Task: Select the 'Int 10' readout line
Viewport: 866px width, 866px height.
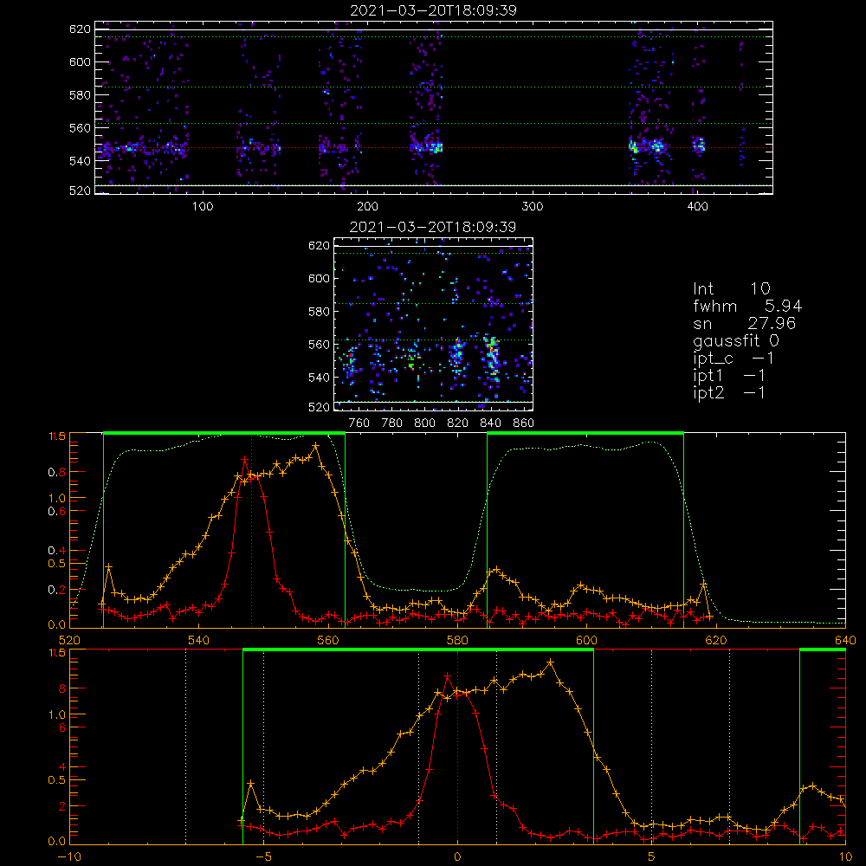Action: tap(731, 288)
